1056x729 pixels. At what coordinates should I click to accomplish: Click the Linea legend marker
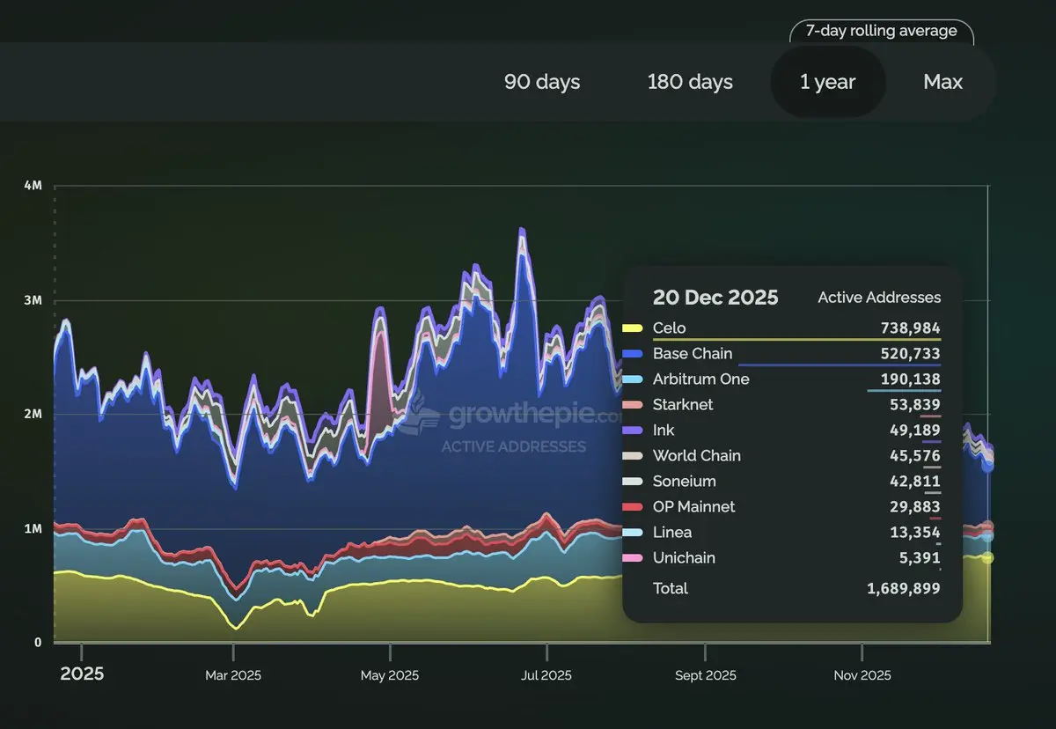(632, 533)
